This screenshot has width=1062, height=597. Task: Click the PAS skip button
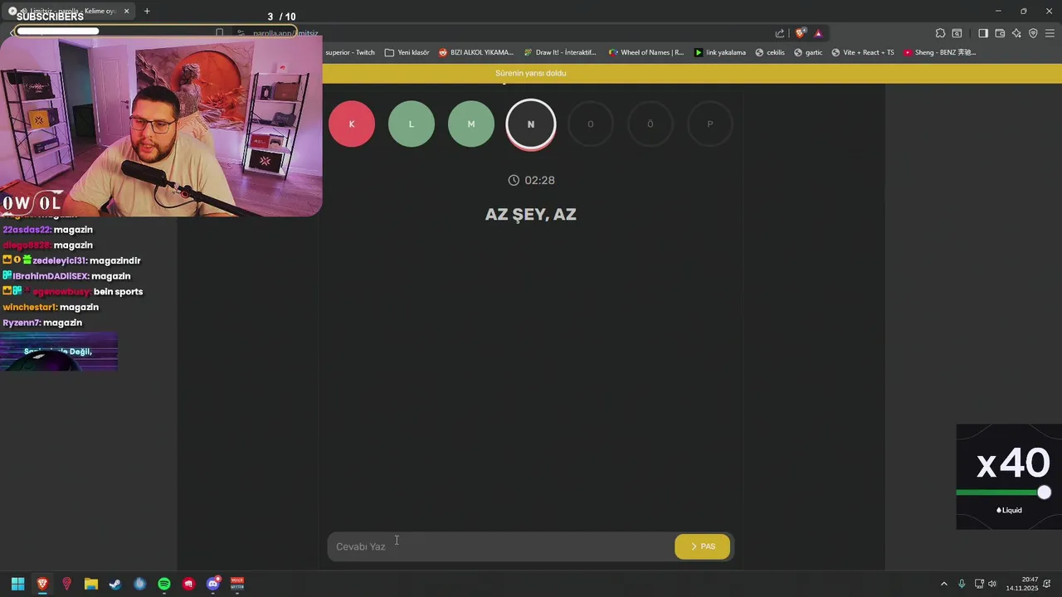pyautogui.click(x=703, y=546)
